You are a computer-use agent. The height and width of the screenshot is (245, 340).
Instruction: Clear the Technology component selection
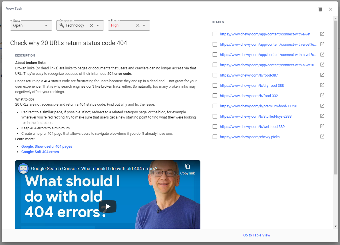pos(92,25)
